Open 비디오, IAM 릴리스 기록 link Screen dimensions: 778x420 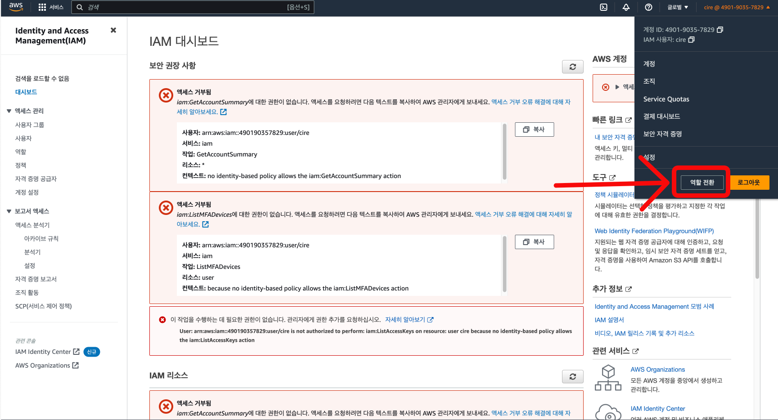pos(644,333)
